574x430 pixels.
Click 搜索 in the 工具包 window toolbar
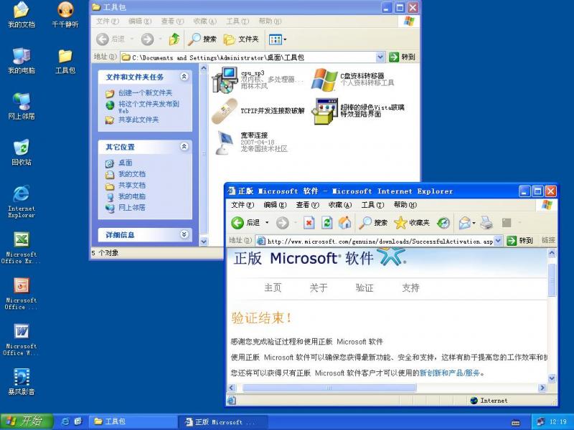click(x=202, y=39)
